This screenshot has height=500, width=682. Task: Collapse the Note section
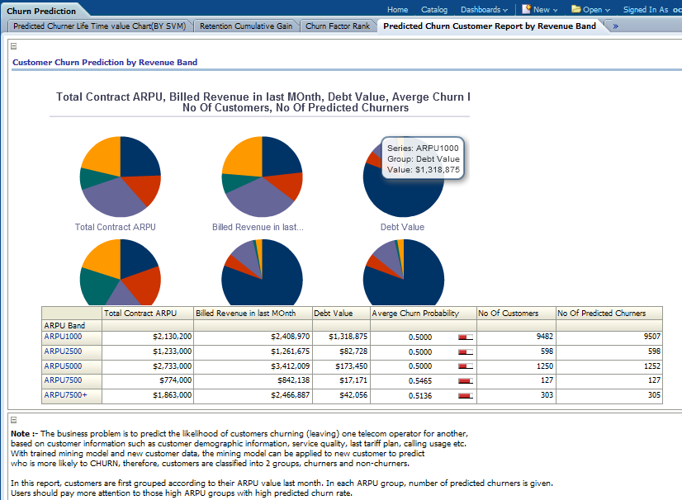(13, 420)
